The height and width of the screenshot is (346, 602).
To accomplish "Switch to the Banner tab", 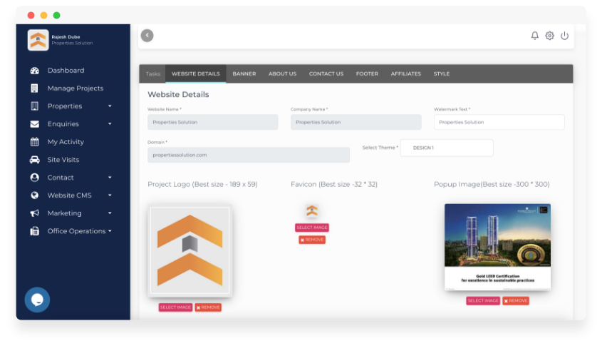I will tap(244, 73).
